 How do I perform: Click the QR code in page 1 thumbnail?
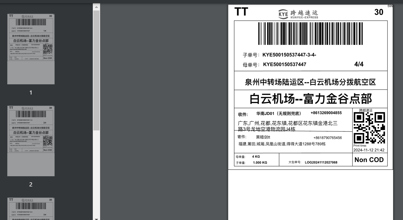48,49
